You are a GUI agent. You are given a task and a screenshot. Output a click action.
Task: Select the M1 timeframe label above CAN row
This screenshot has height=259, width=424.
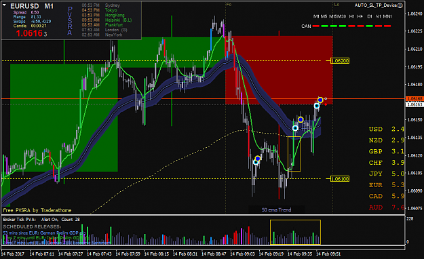(x=316, y=16)
